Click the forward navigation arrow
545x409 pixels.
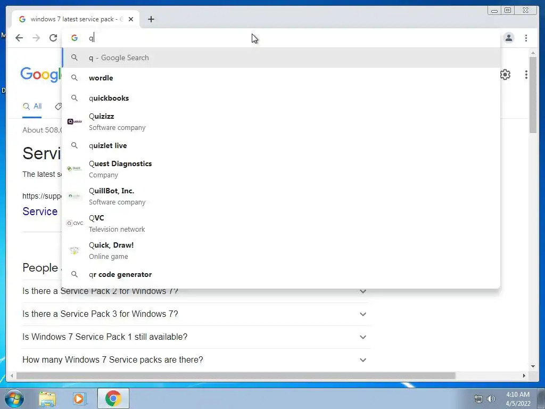pyautogui.click(x=36, y=38)
